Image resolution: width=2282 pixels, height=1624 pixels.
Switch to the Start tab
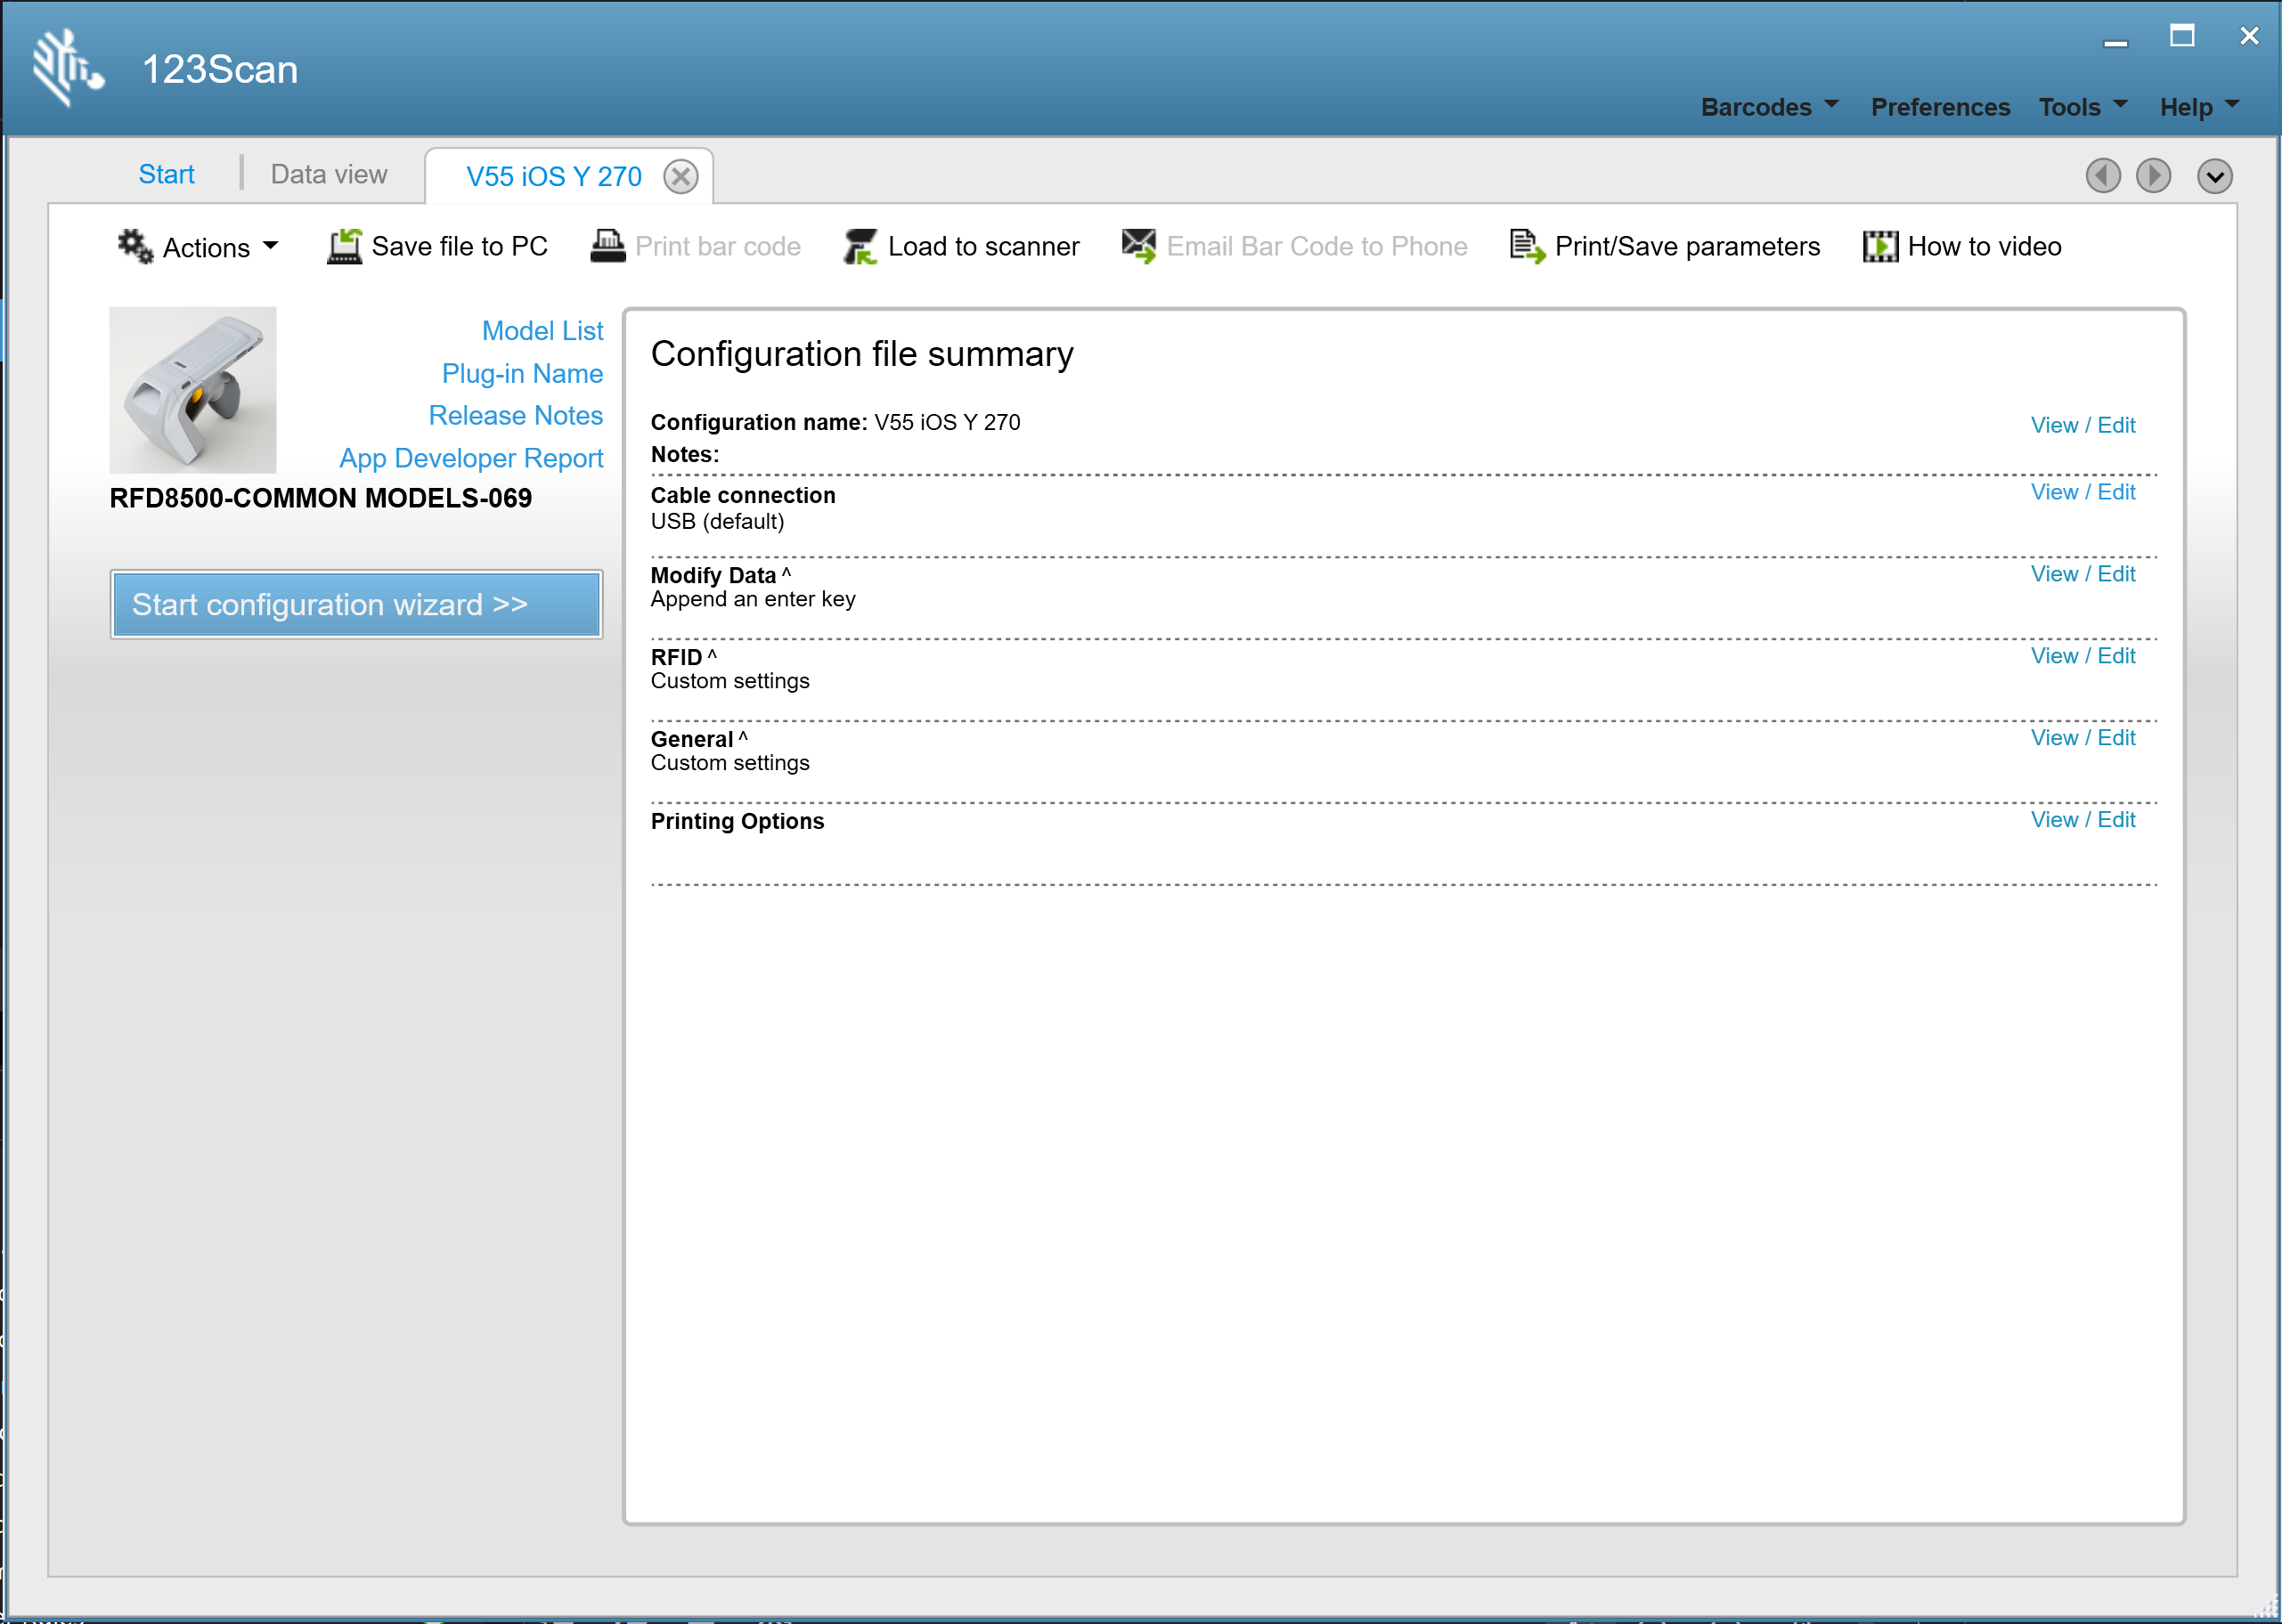(x=166, y=174)
